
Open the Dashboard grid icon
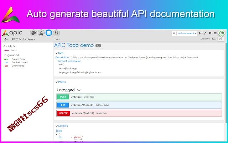56,33
